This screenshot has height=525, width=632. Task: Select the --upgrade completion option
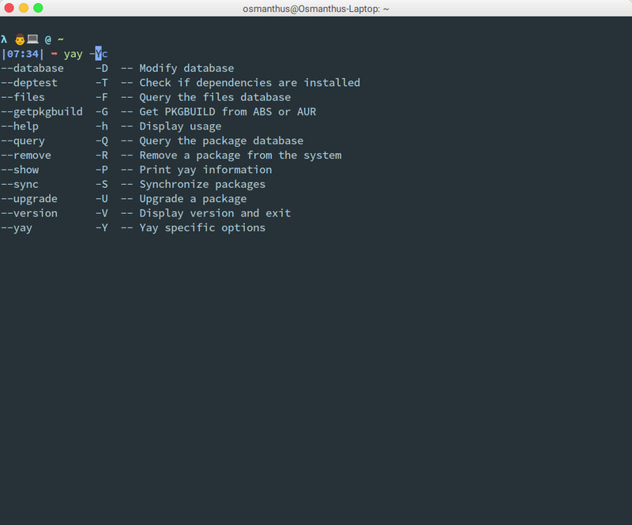pos(29,199)
